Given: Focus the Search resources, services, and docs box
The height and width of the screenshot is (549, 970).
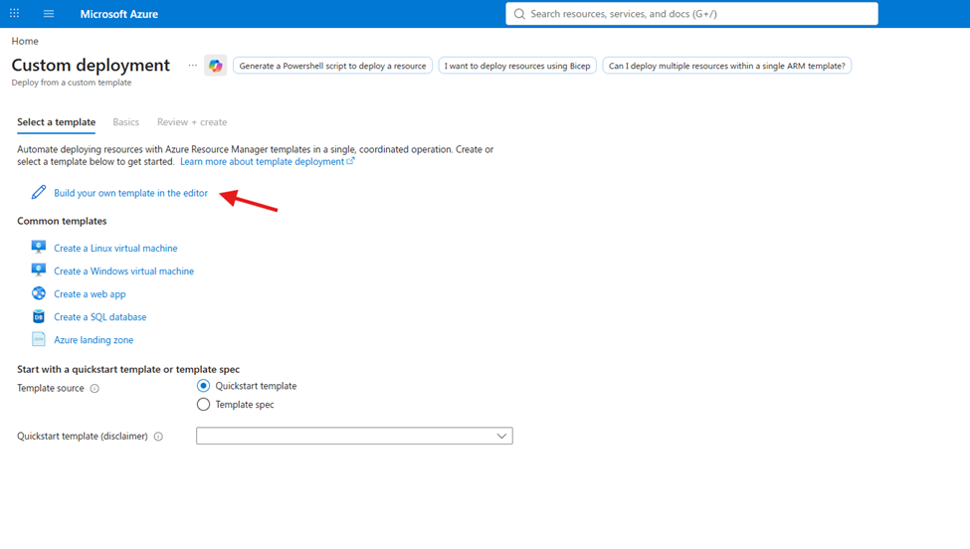Looking at the screenshot, I should [x=691, y=14].
